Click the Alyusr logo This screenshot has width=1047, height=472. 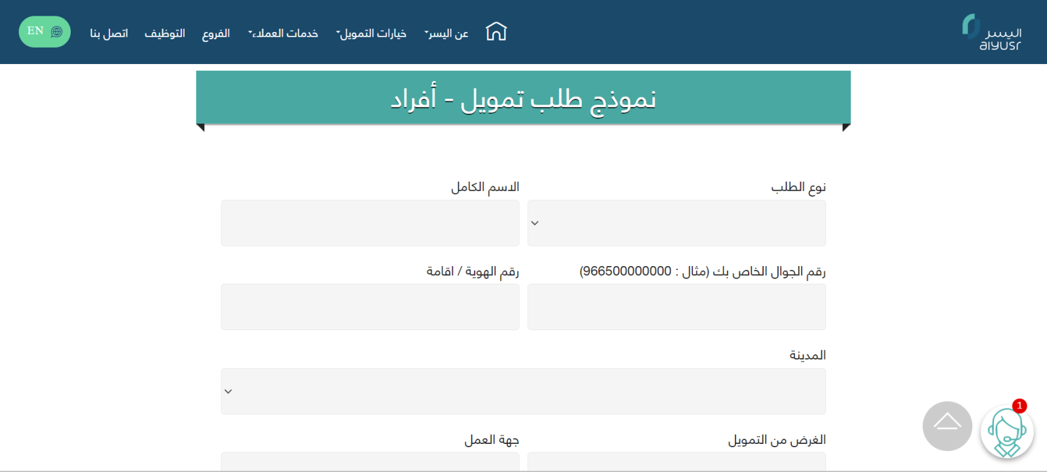coord(992,32)
